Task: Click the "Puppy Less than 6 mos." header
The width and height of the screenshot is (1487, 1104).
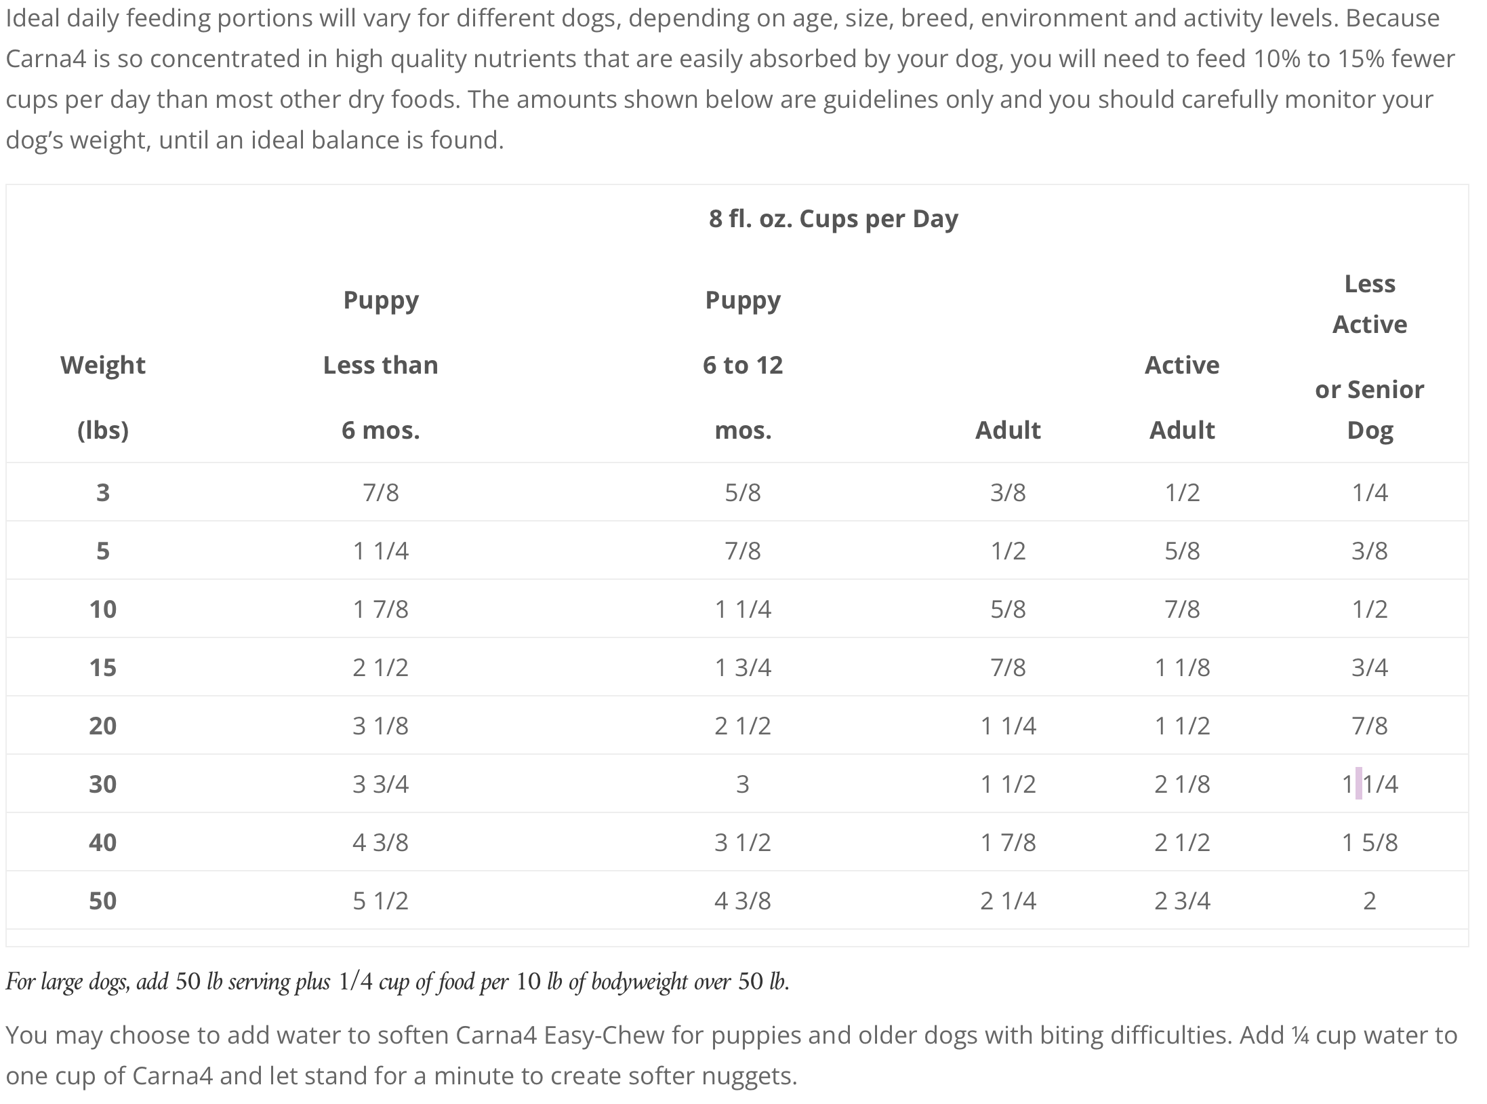Action: coord(380,365)
